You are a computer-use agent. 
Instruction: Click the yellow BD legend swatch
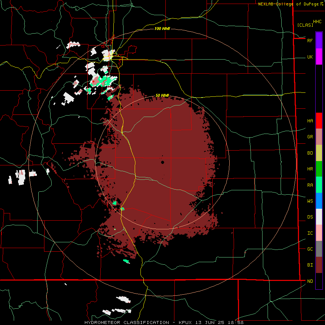coord(319,153)
